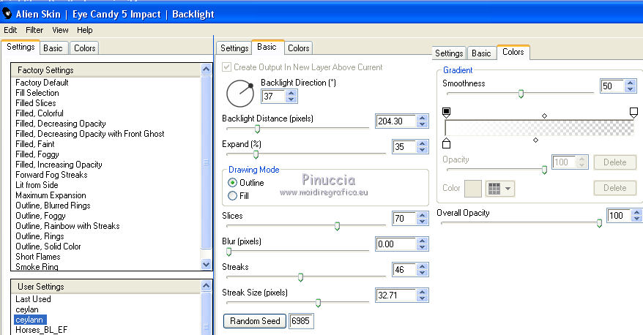Click the gradient preview bar
This screenshot has height=335, width=643.
(539, 128)
